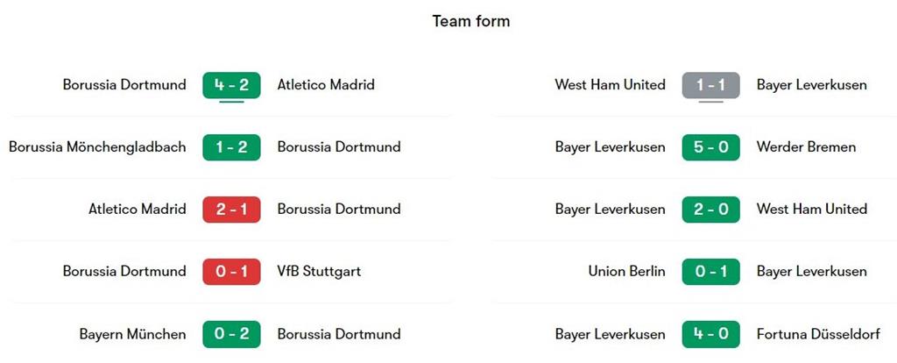Click West Ham United in the top row
This screenshot has height=363, width=897.
[x=610, y=85]
